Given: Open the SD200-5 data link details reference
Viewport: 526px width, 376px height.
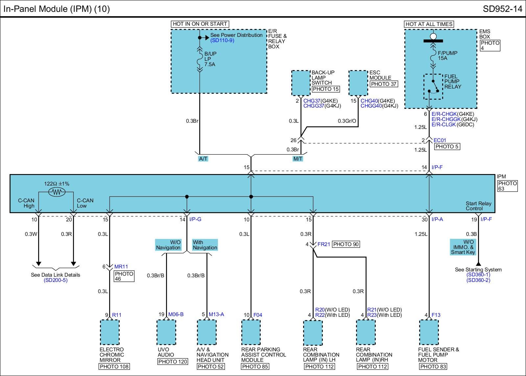Looking at the screenshot, I should [56, 280].
